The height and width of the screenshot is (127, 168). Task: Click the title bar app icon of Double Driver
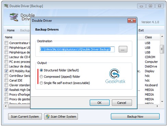6,6
